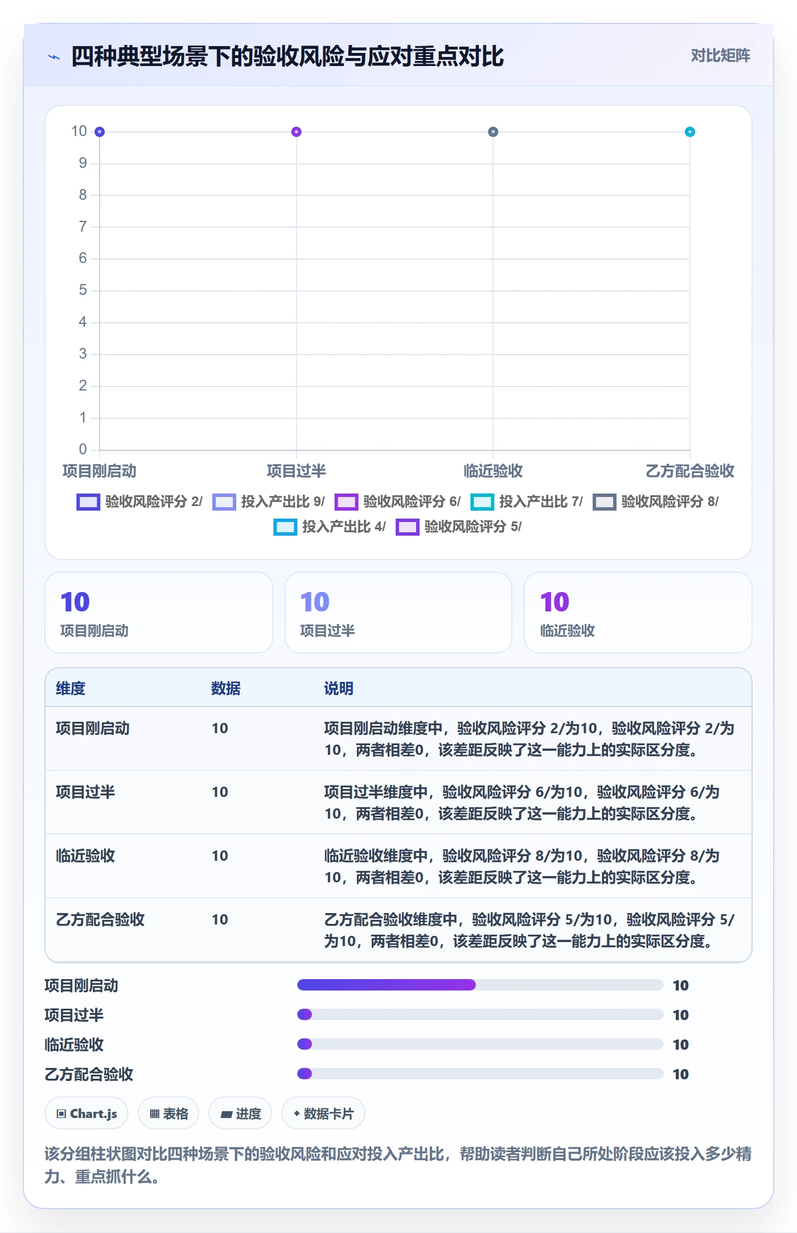Click the 临近验收 progress bar
Image resolution: width=797 pixels, height=1233 pixels.
[480, 1044]
